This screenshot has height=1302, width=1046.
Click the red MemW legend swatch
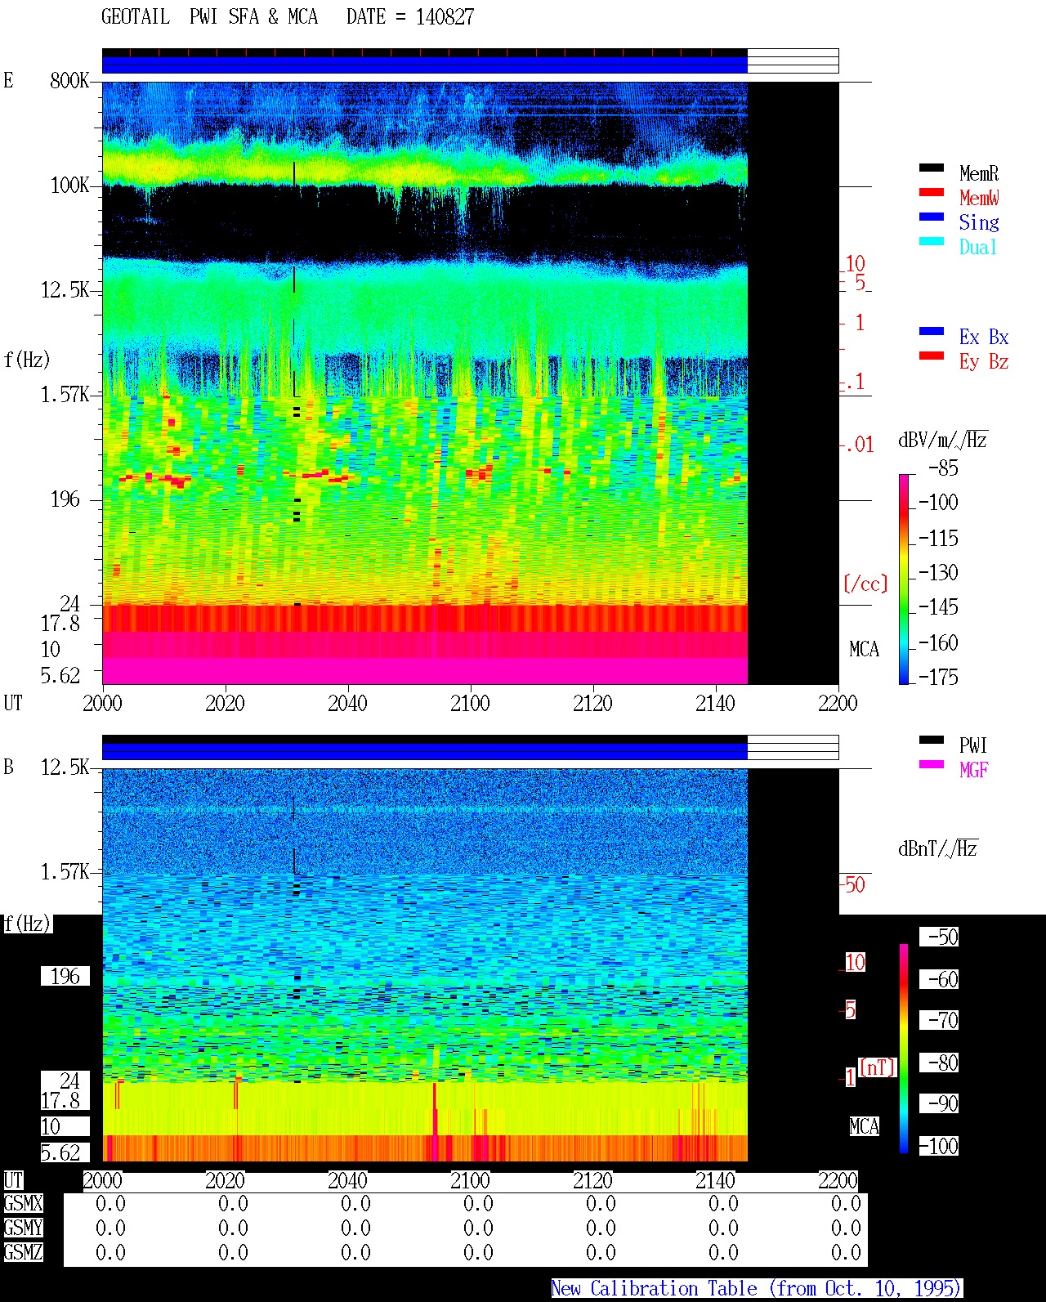click(932, 192)
